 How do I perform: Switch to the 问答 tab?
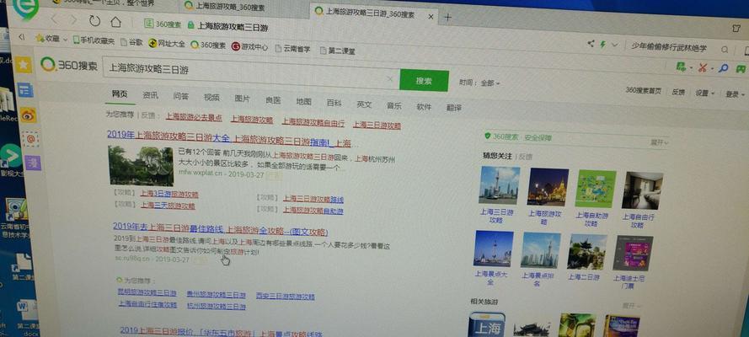[180, 96]
